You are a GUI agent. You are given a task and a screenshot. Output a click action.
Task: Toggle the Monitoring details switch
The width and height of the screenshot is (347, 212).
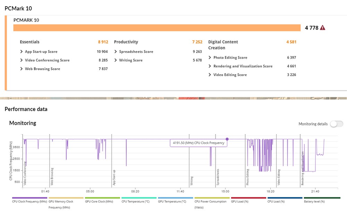[x=337, y=124]
